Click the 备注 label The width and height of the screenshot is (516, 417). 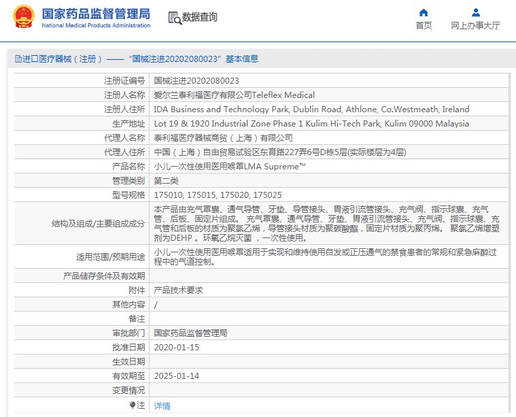point(137,319)
